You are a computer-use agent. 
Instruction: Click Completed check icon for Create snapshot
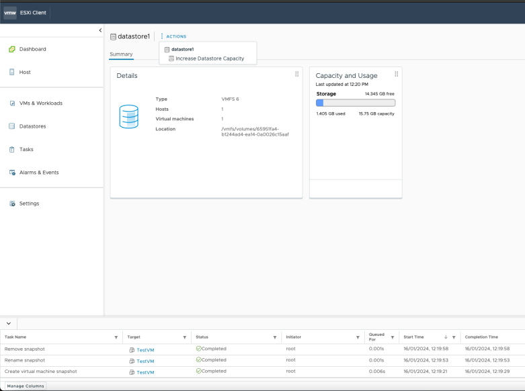pos(198,371)
